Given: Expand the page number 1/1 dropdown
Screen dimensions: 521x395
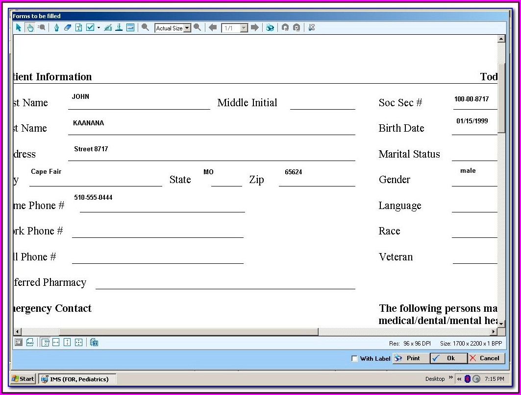Looking at the screenshot, I should [x=244, y=28].
